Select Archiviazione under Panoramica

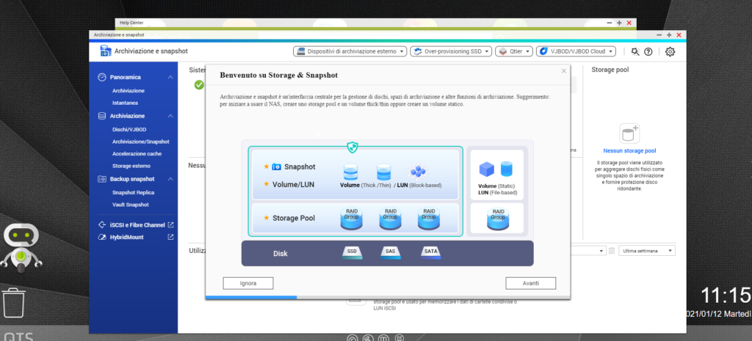[128, 90]
